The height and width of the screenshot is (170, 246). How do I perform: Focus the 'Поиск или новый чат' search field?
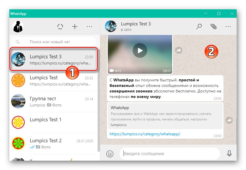(x=53, y=42)
